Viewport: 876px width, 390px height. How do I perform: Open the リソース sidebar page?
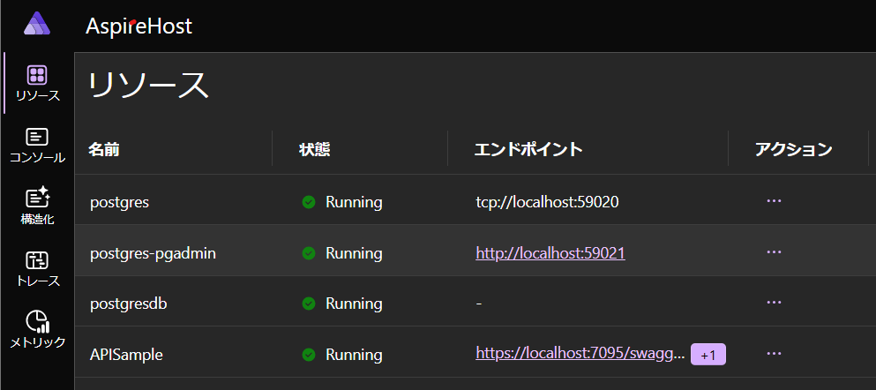coord(37,83)
